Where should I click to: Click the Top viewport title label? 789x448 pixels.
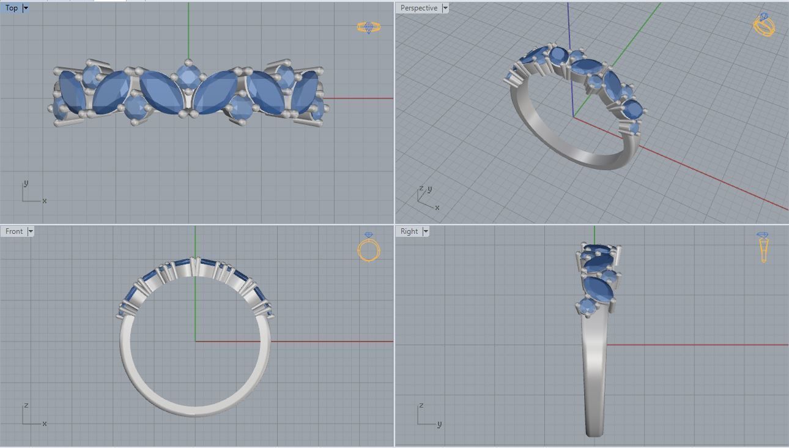[x=12, y=8]
